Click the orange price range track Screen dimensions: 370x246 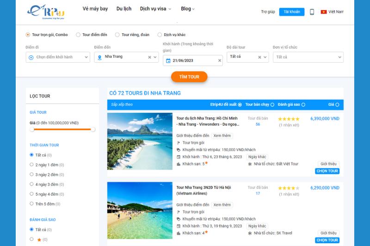[62, 129]
